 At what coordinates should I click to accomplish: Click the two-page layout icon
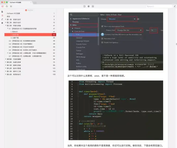pos(93,6)
